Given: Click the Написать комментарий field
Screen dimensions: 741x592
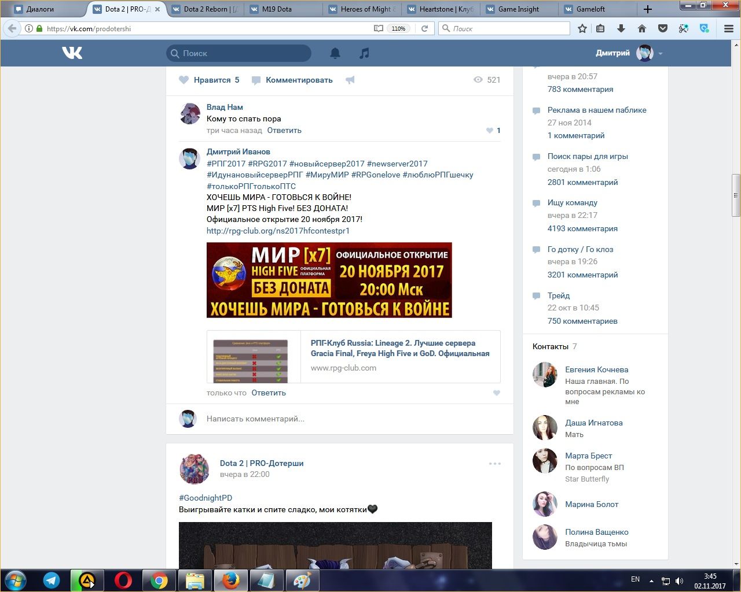Looking at the screenshot, I should pos(347,419).
